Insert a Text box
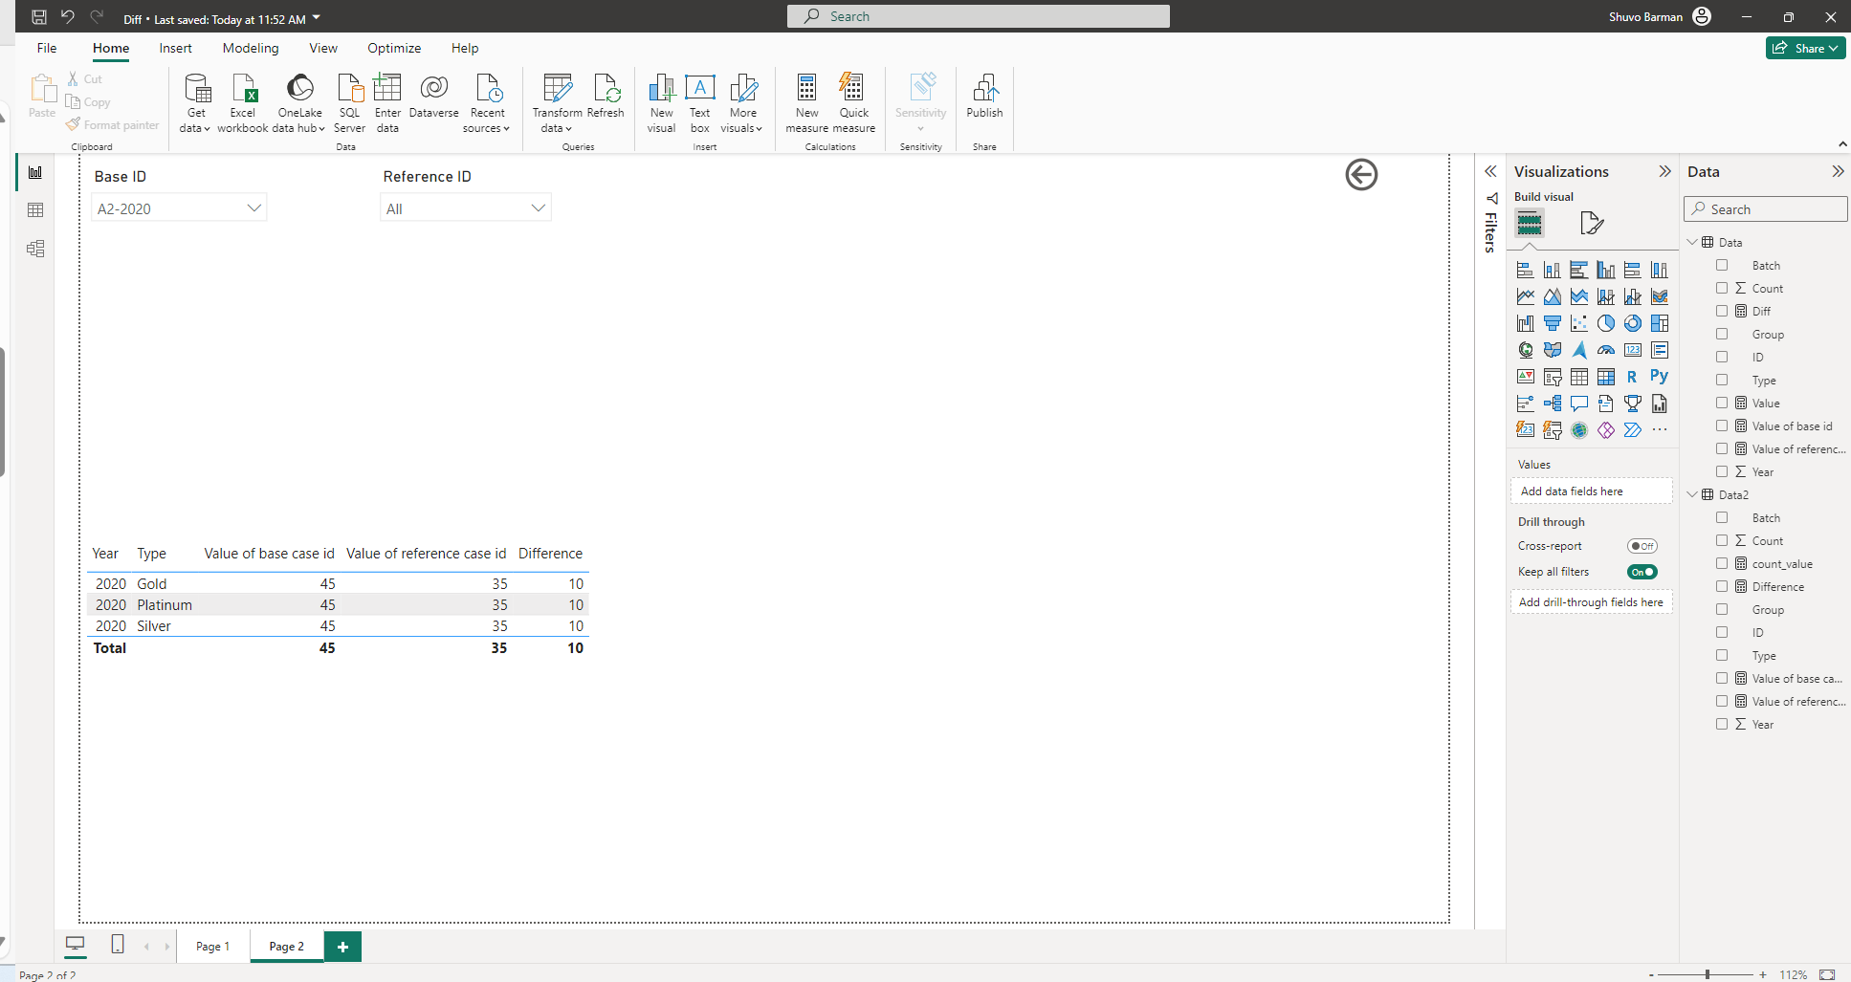Screen dimensions: 1851x982 click(x=700, y=103)
